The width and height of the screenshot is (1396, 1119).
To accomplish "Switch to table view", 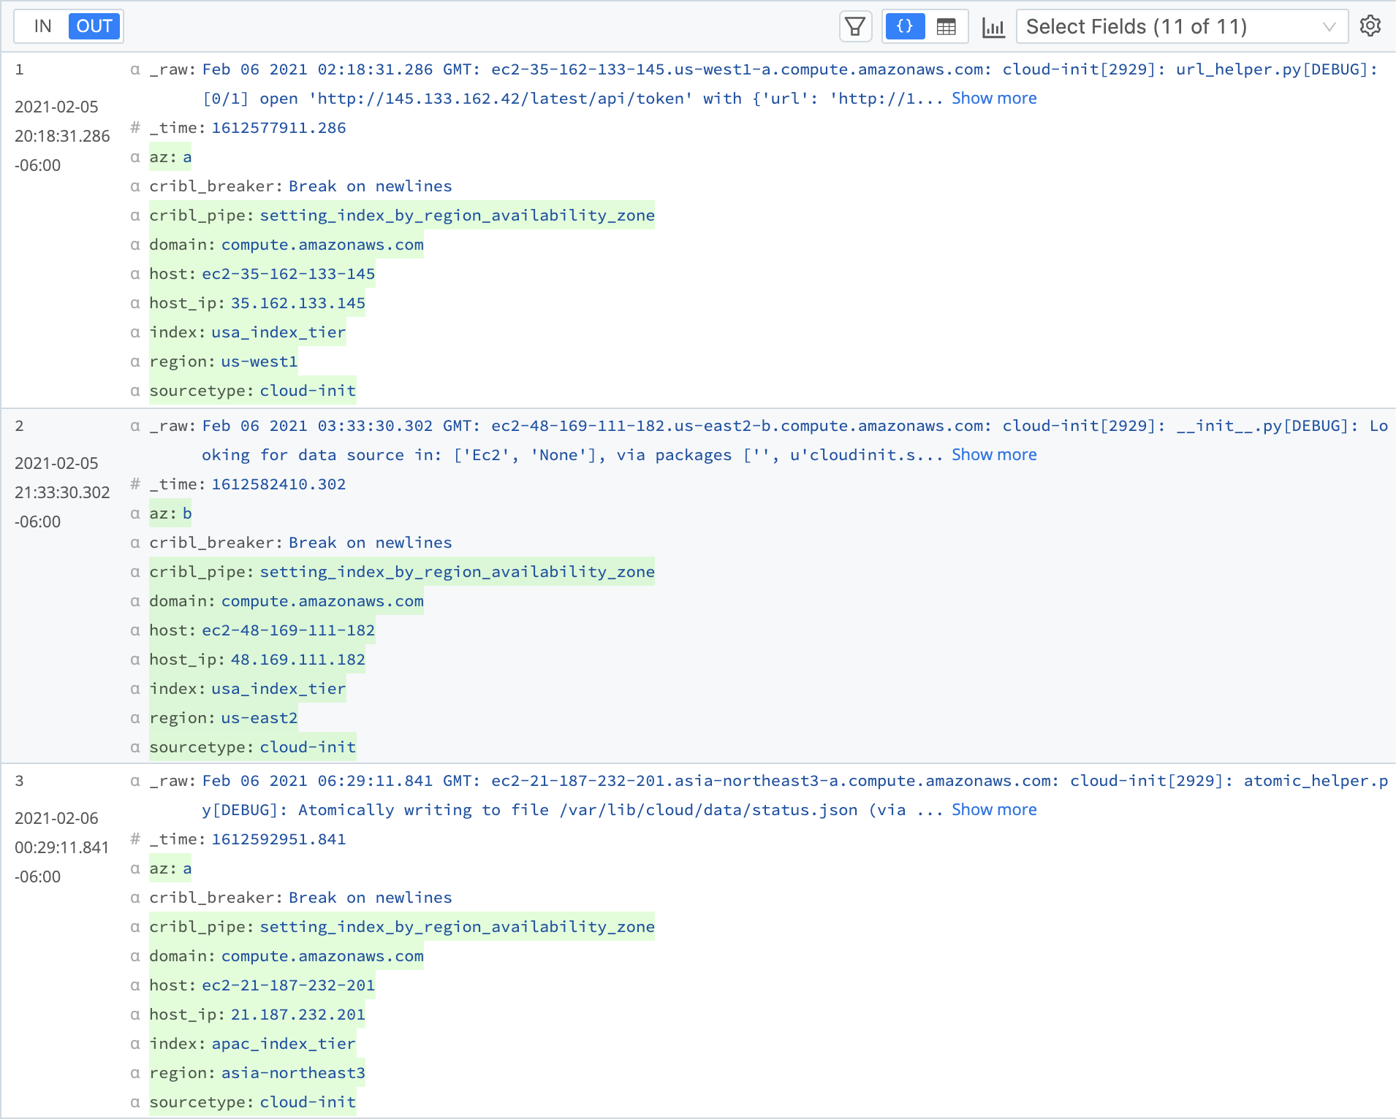I will 946,27.
